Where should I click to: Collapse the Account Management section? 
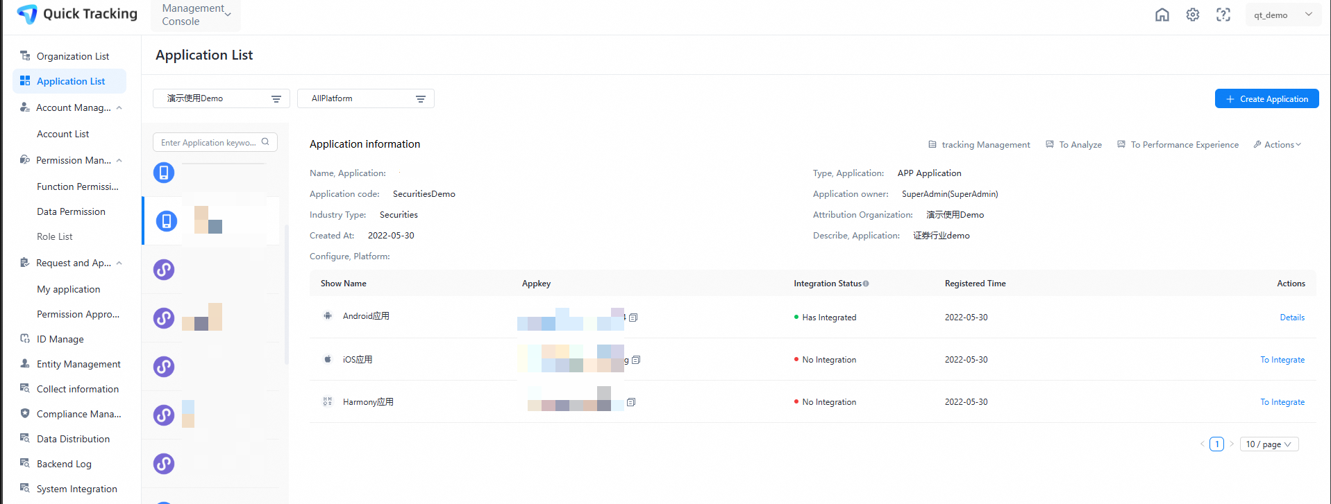[119, 107]
